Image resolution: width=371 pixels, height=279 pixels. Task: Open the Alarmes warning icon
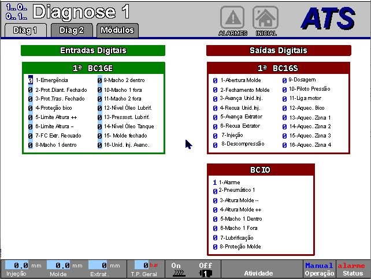point(233,18)
